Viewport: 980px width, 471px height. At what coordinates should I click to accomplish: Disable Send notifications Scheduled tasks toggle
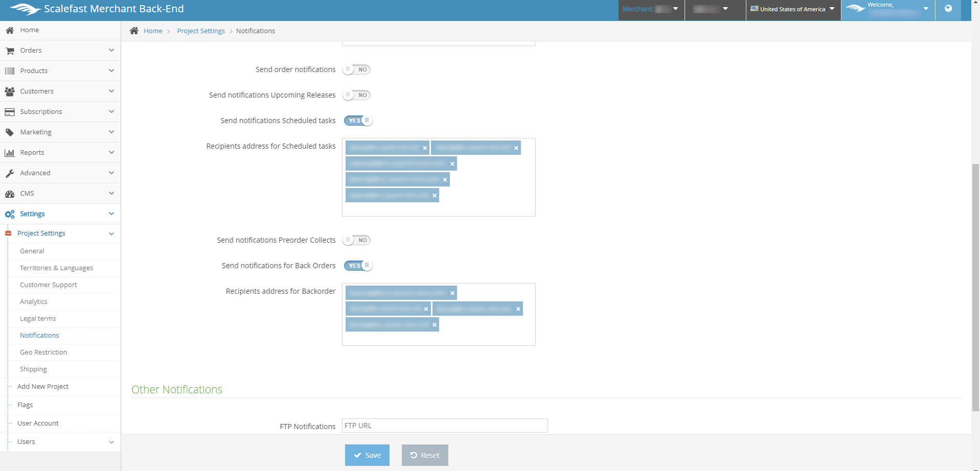[358, 121]
